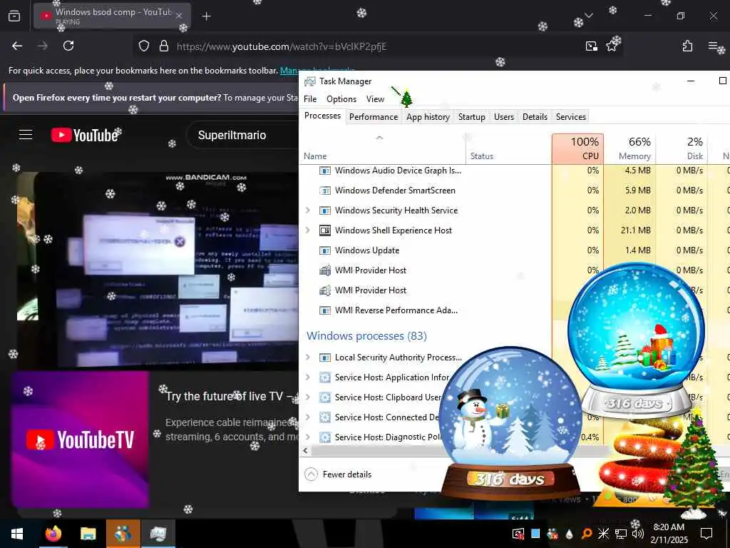
Task: Select the Processes tab
Action: pyautogui.click(x=323, y=116)
